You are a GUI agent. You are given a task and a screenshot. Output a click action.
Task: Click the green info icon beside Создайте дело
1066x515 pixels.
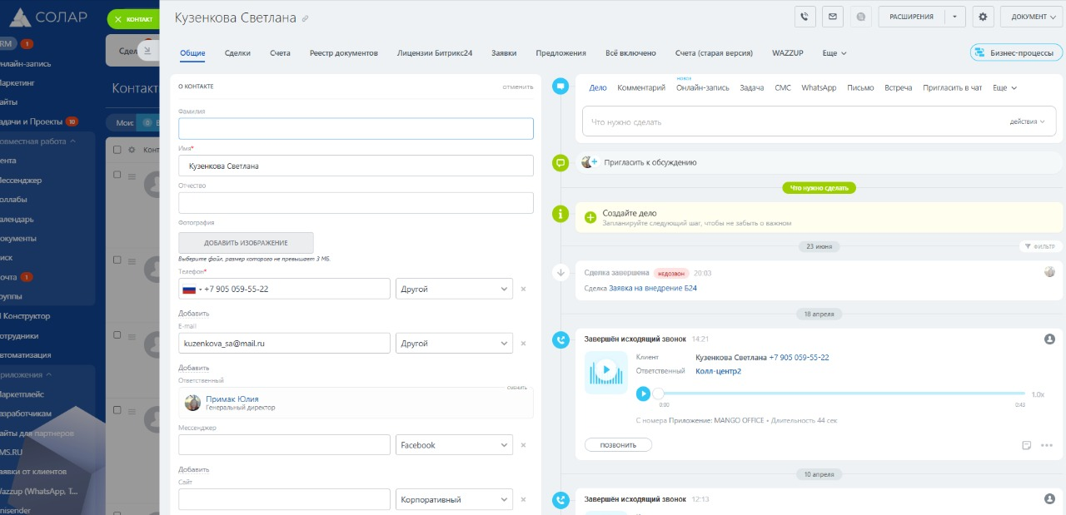point(561,214)
